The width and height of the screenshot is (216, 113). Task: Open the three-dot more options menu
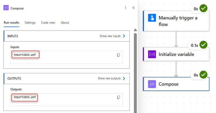tap(125, 8)
